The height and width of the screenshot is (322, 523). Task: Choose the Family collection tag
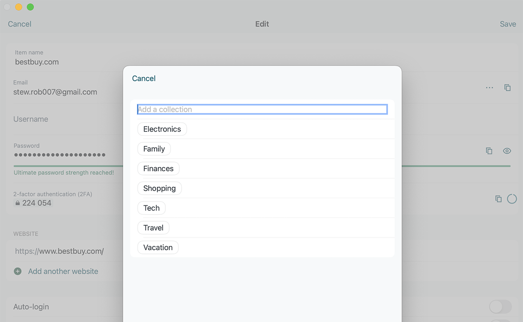(154, 149)
